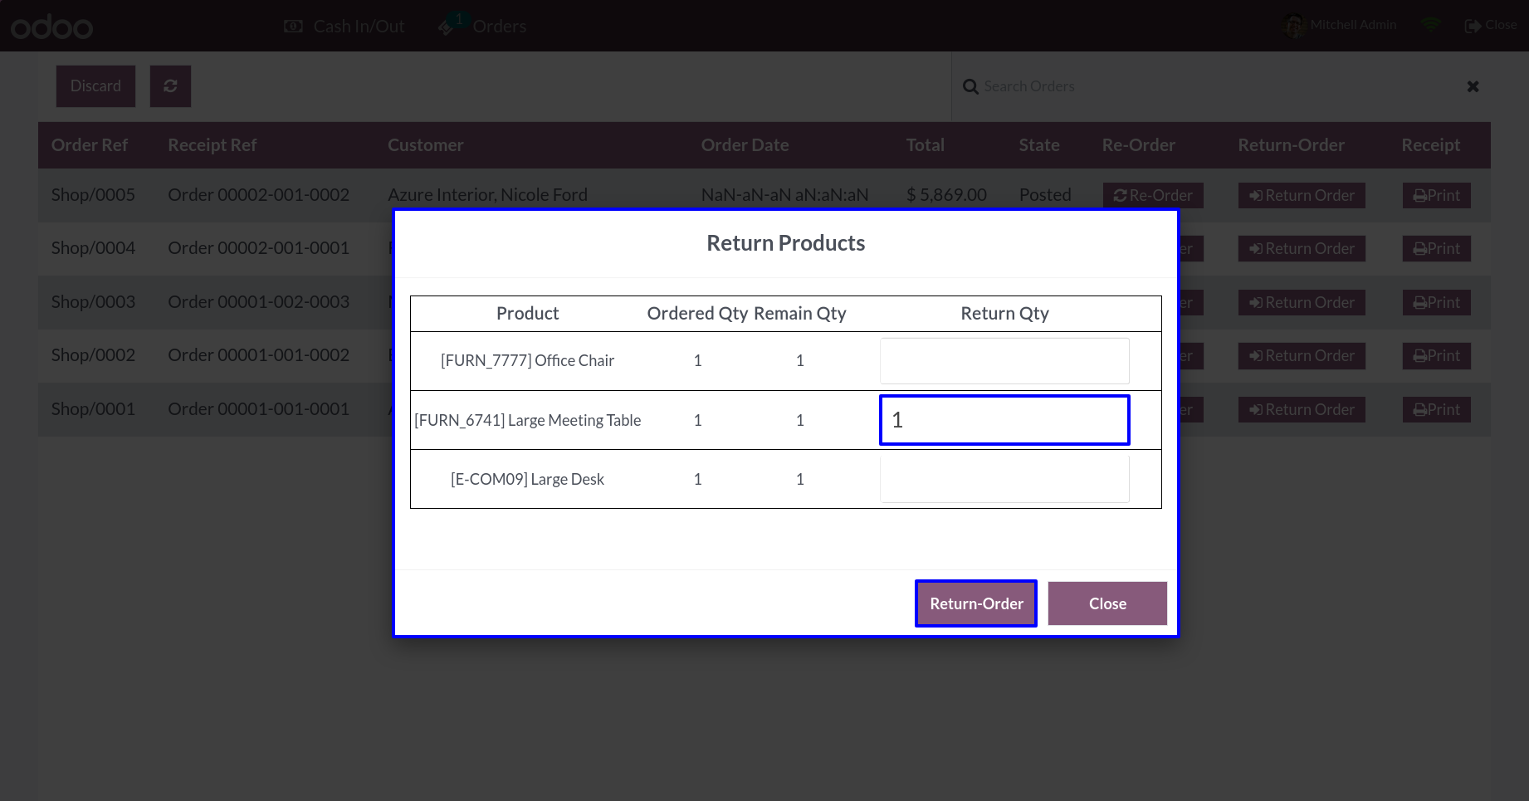Click the Odoo logo
The image size is (1529, 801).
pyautogui.click(x=51, y=27)
